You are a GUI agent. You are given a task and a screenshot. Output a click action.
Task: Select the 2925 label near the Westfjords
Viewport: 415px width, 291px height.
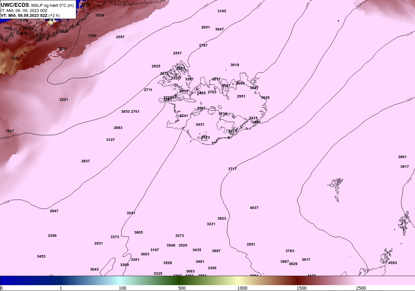[156, 66]
